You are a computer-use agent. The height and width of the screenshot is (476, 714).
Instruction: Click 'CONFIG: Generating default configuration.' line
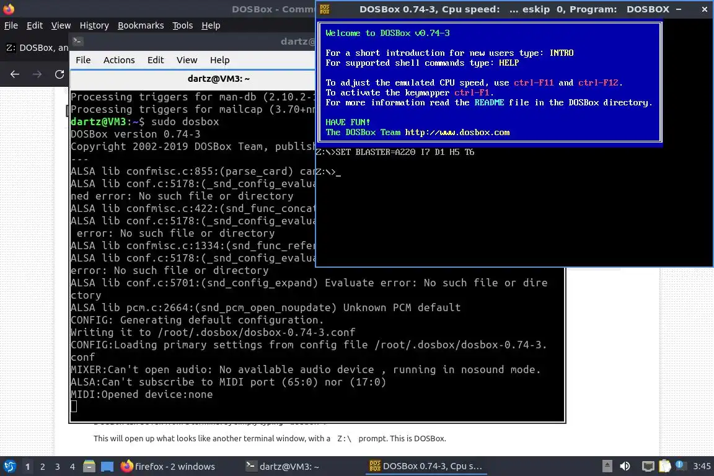point(197,320)
